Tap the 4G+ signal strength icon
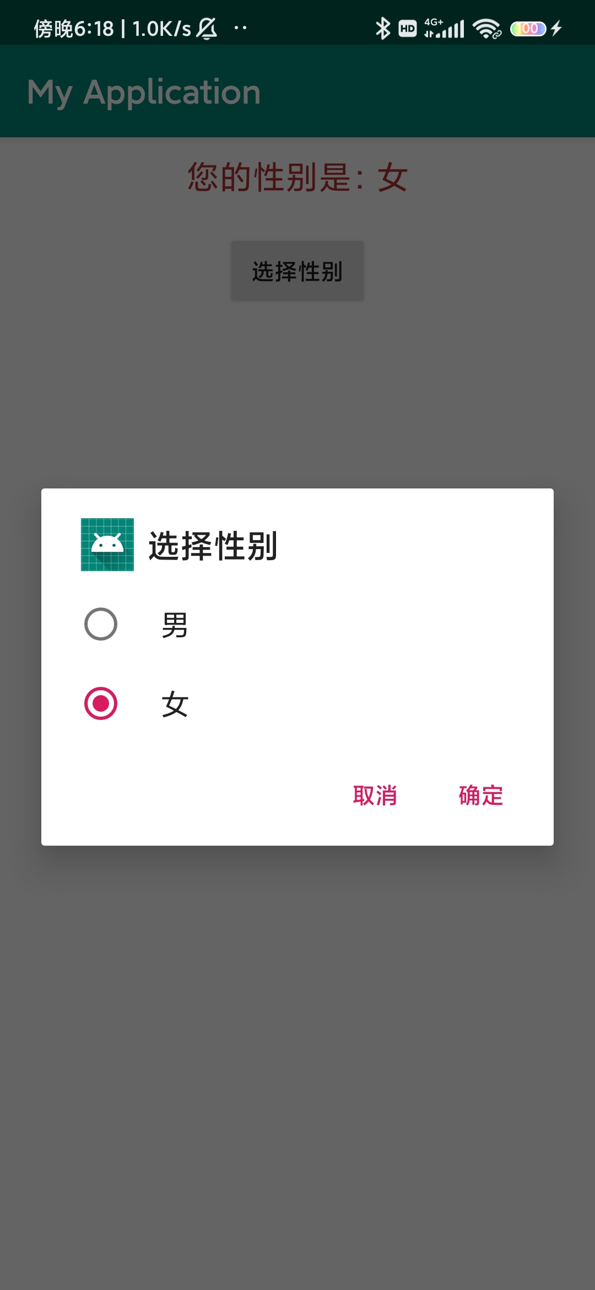This screenshot has width=595, height=1290. [x=444, y=28]
